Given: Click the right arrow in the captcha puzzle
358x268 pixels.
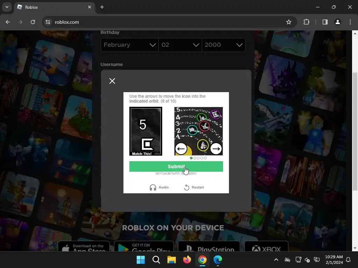Looking at the screenshot, I should click(216, 149).
